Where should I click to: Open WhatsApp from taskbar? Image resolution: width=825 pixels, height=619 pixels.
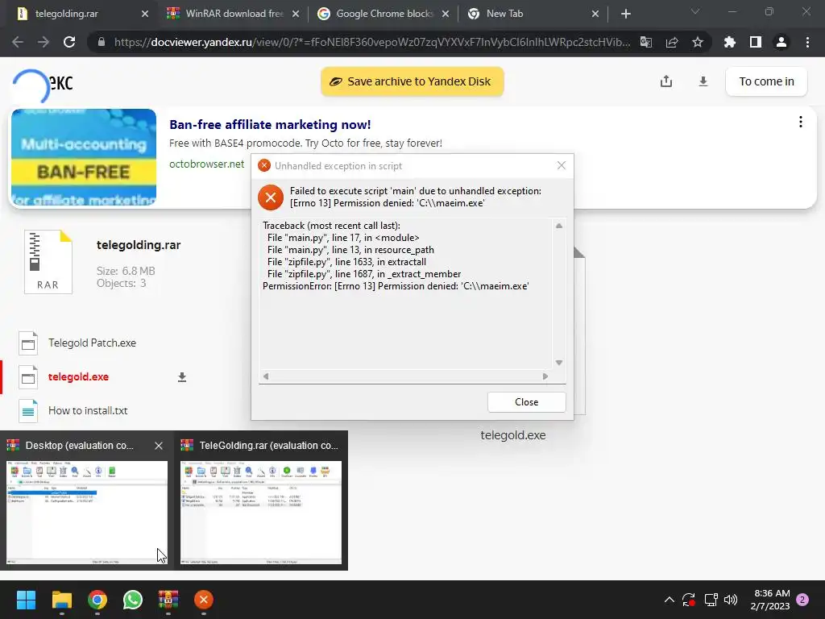[x=133, y=600]
